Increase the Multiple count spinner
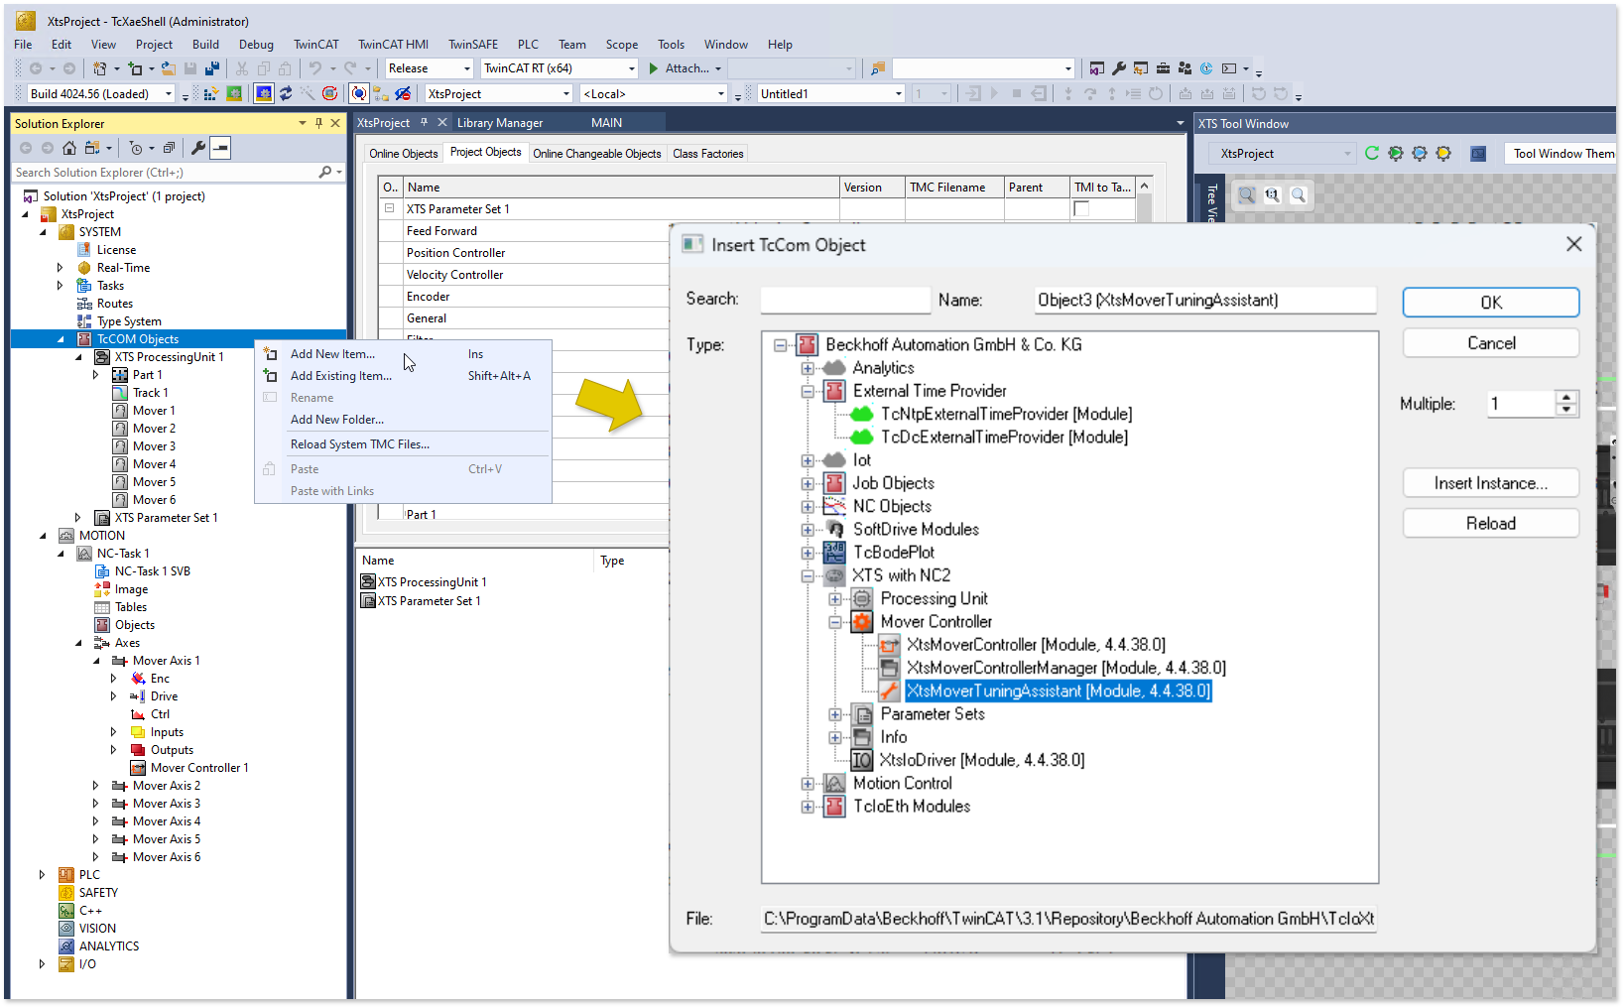Screen dimensions: 1624x1007 coord(1566,397)
